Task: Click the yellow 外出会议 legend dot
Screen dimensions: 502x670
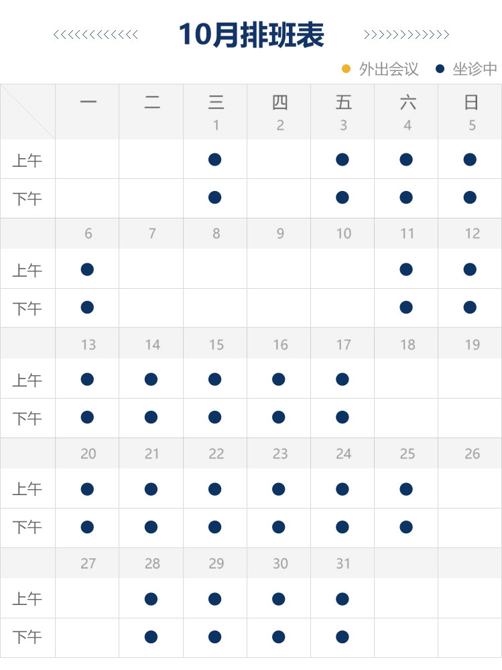Action: point(347,68)
